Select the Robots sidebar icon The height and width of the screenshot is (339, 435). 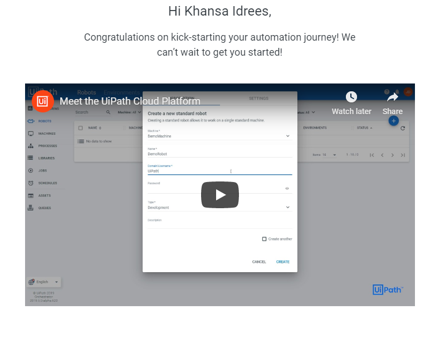coord(31,121)
